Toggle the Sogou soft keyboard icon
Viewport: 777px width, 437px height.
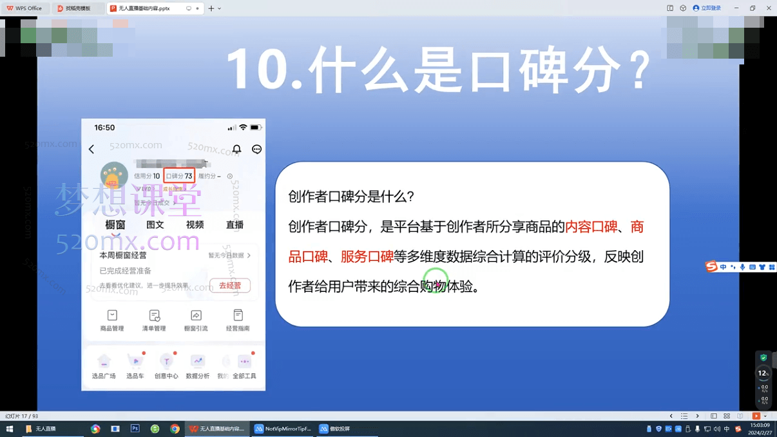click(753, 266)
